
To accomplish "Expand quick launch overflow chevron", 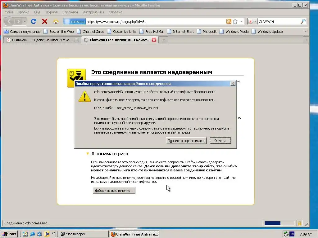I will point(53,233).
